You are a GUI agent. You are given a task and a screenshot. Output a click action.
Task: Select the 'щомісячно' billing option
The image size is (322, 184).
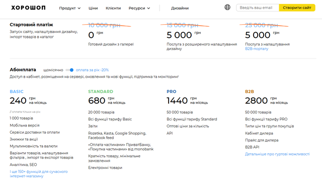tap(53, 70)
